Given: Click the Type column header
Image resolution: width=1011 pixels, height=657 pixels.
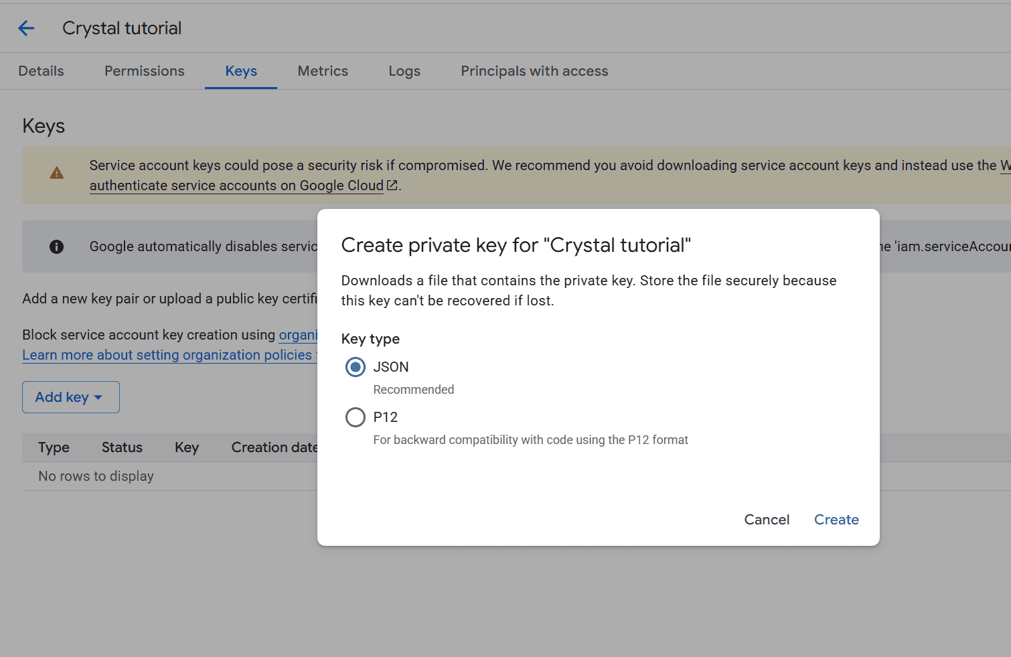Looking at the screenshot, I should point(54,447).
